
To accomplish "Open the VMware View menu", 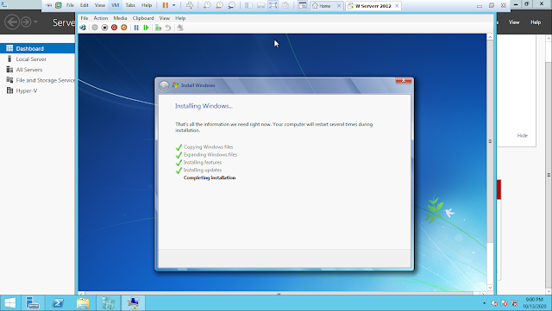I will click(100, 5).
